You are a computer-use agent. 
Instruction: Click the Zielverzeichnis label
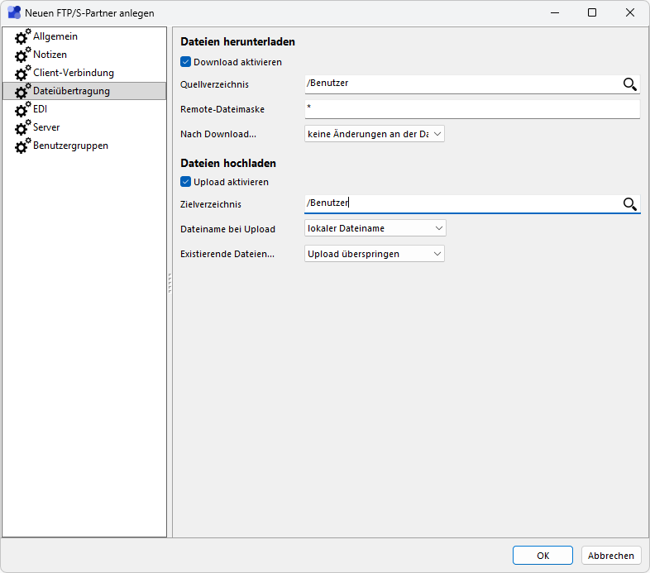tap(211, 204)
